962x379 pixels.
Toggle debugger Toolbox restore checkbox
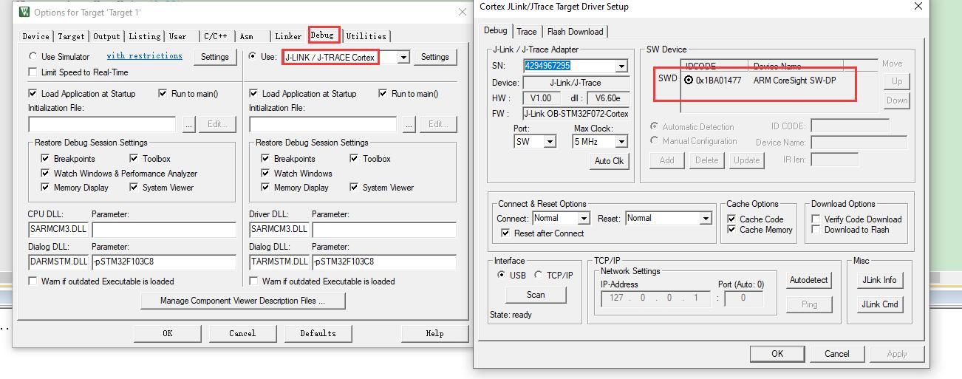tap(354, 159)
